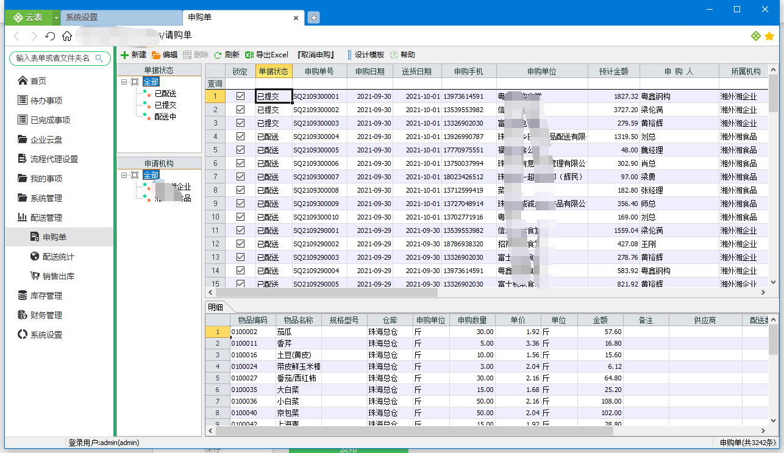Click the green diamond icon by the star
784x453 pixels.
pos(756,37)
